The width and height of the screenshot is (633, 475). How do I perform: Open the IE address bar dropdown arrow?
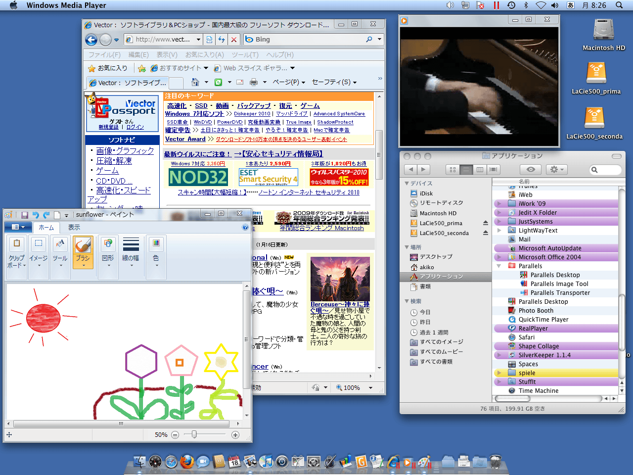click(x=198, y=40)
